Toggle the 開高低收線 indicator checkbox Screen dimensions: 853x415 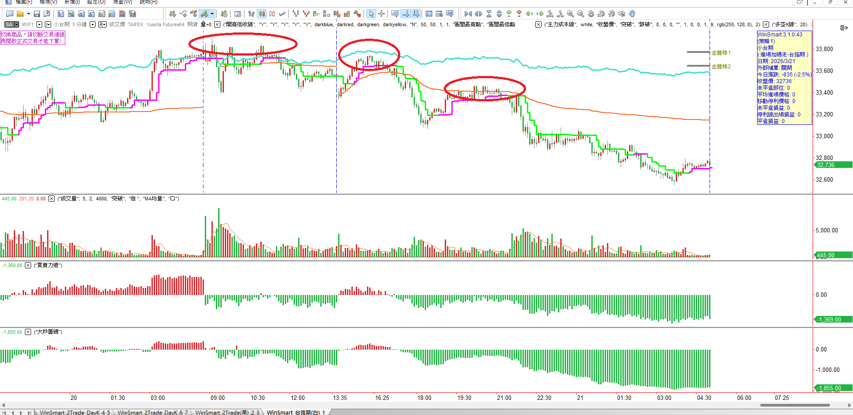(x=217, y=24)
